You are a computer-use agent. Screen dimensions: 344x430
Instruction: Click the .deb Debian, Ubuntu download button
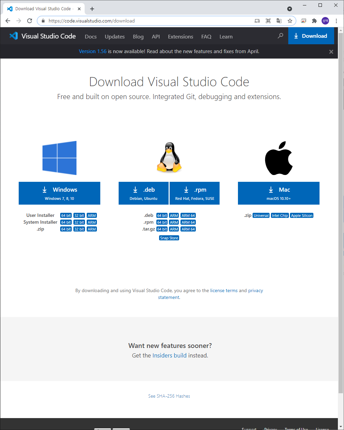pyautogui.click(x=143, y=193)
